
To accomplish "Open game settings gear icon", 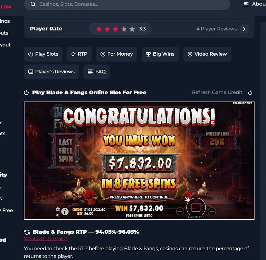I will (58, 209).
